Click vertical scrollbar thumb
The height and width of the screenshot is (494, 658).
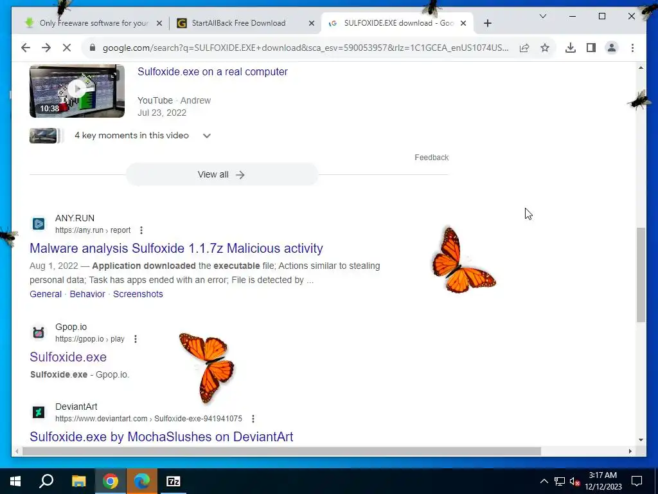[x=641, y=275]
